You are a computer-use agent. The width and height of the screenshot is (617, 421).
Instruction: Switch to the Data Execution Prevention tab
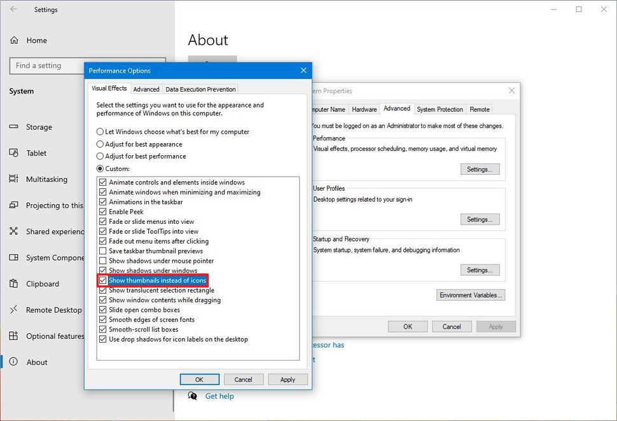(200, 89)
